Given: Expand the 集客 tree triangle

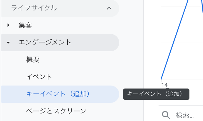Looking at the screenshot, I should (x=8, y=25).
